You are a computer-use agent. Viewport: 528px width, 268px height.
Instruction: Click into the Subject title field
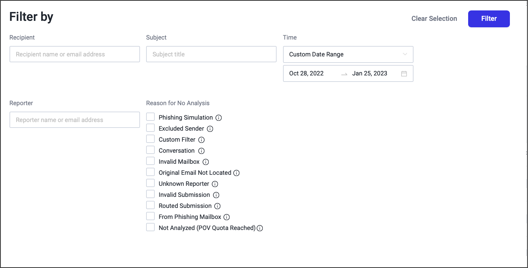pos(211,54)
